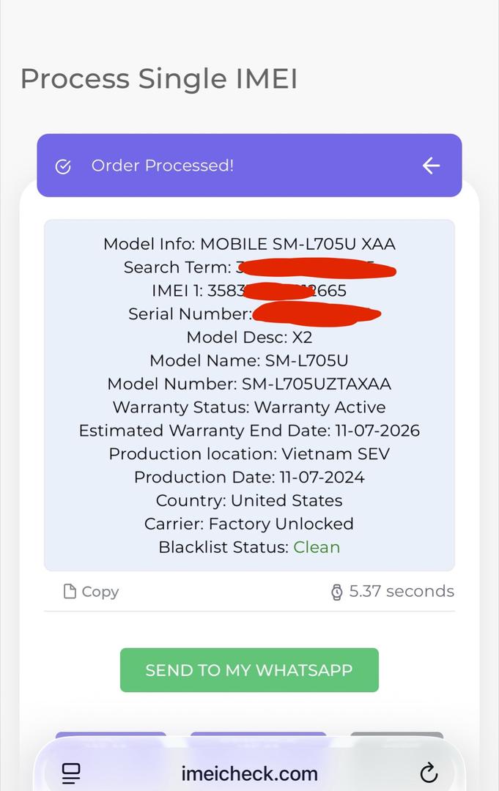
Task: Tap the Production location Vietnam SEV line
Action: (249, 454)
